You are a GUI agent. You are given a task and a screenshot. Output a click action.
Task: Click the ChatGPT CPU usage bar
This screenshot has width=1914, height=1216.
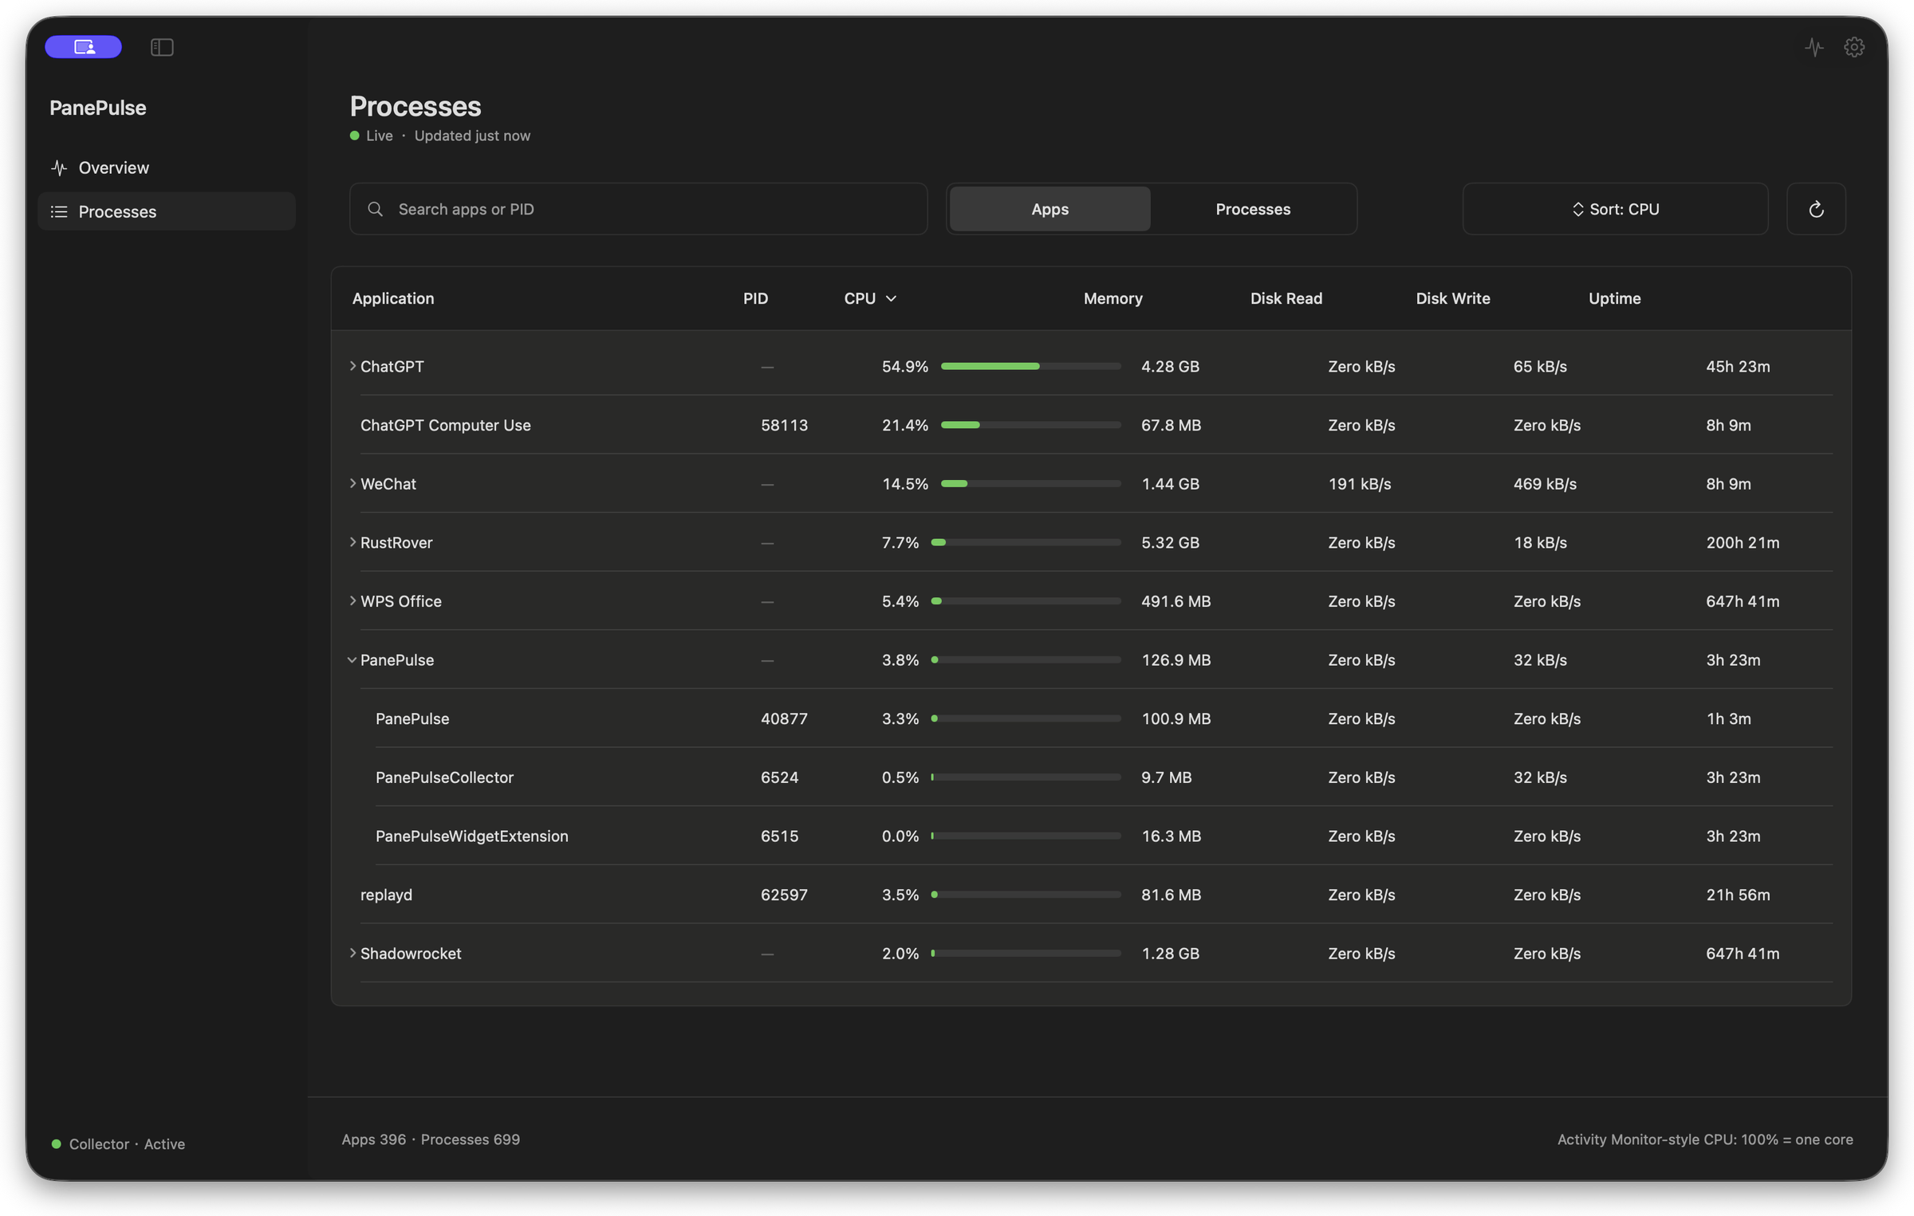(x=1030, y=366)
